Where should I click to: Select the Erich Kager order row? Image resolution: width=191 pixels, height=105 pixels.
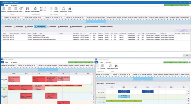tap(96, 35)
